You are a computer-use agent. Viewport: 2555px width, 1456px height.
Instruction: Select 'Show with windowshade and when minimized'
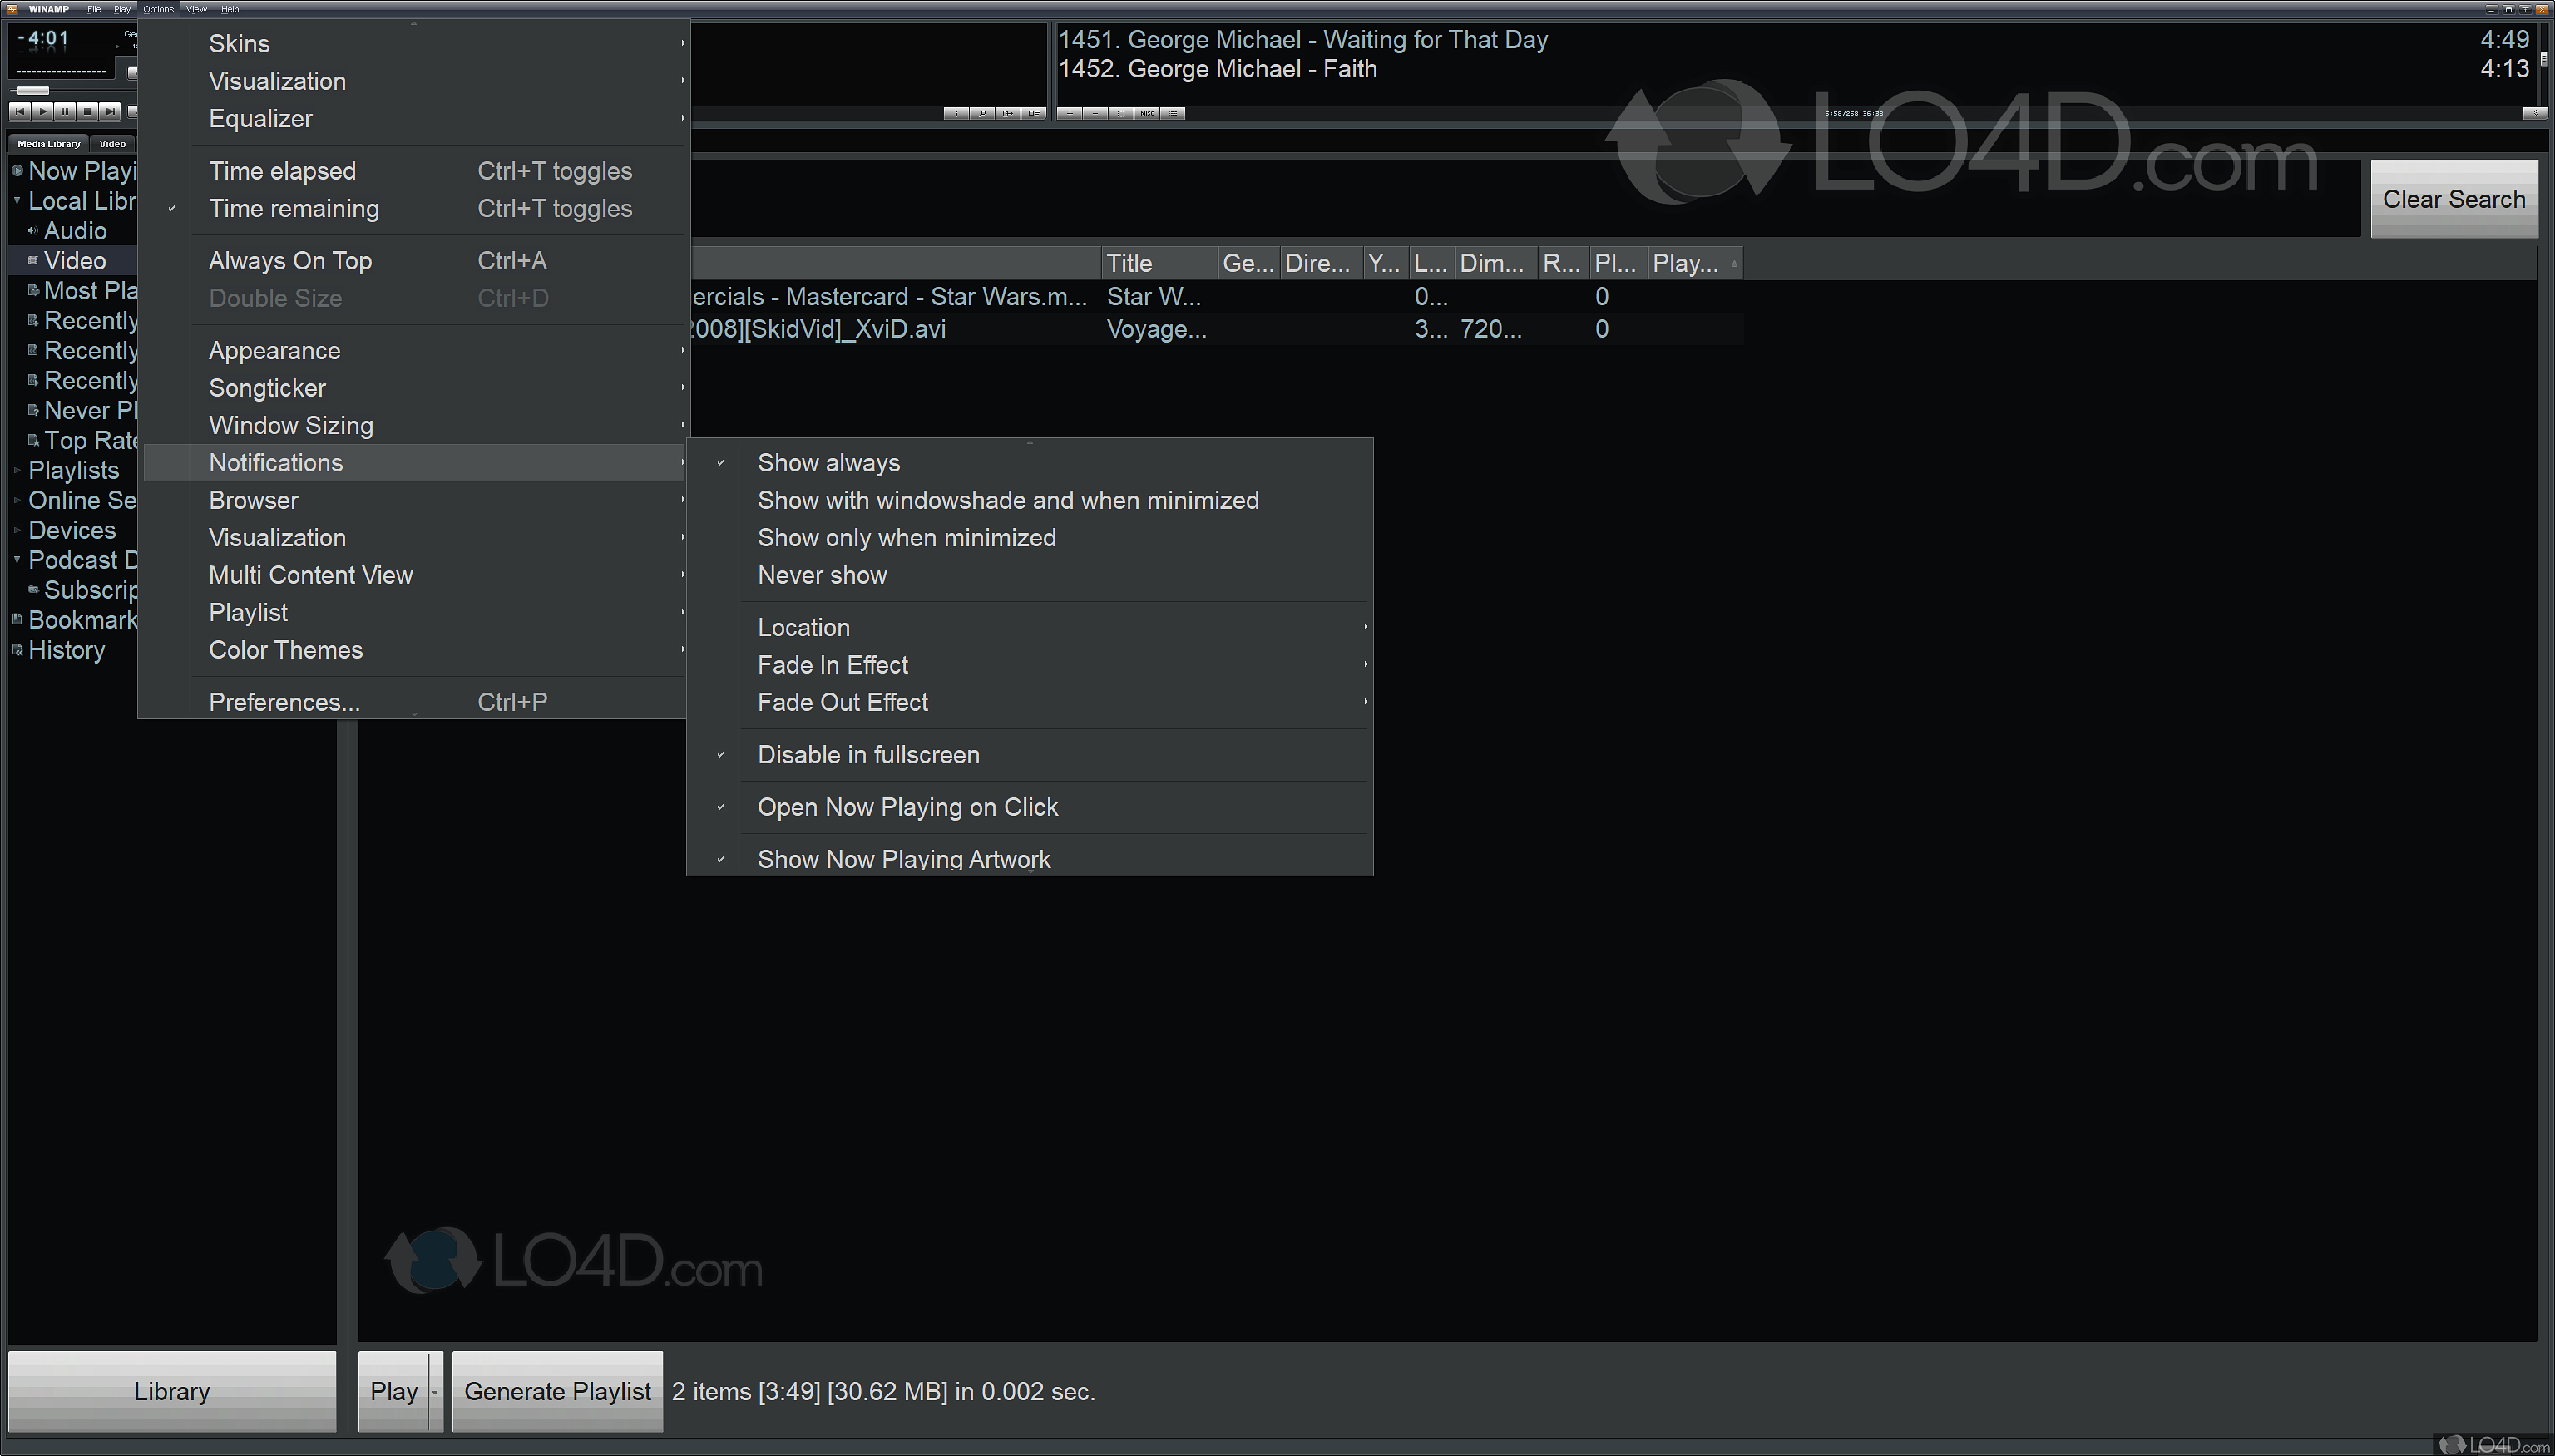point(1030,501)
